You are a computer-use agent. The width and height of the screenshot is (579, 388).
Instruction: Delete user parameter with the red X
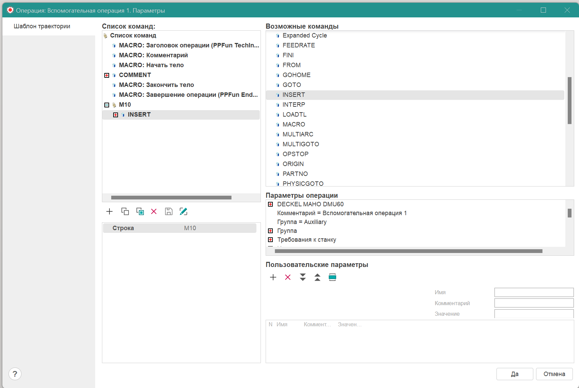(x=288, y=277)
